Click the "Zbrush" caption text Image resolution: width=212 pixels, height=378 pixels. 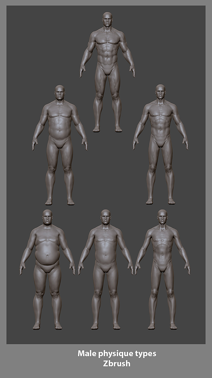(117, 364)
